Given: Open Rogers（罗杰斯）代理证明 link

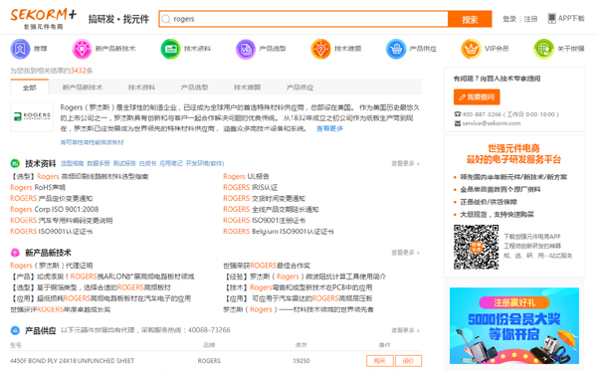Looking at the screenshot, I should [x=52, y=266].
